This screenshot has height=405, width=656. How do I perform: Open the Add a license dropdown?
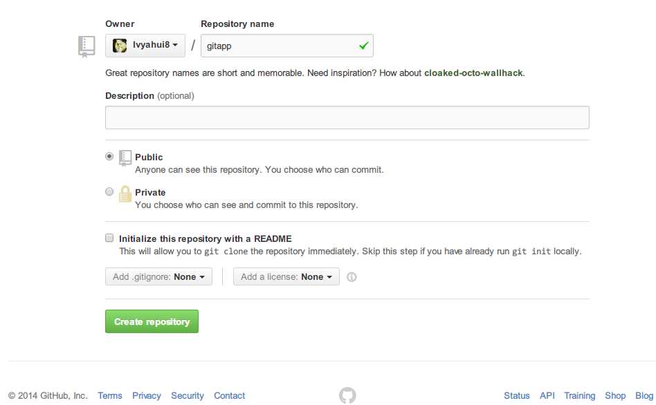(x=286, y=276)
